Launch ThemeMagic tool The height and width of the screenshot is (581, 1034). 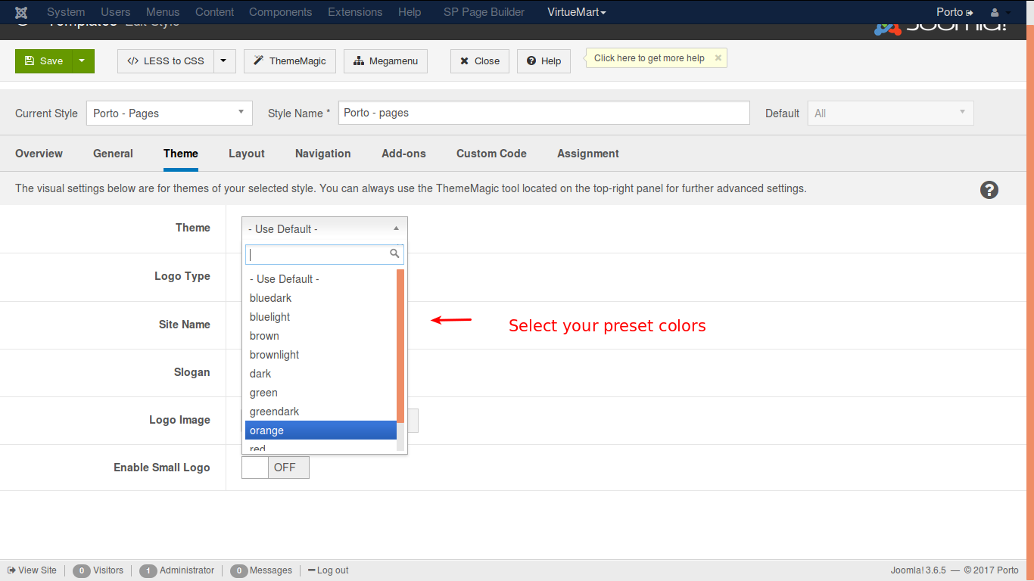coord(290,61)
